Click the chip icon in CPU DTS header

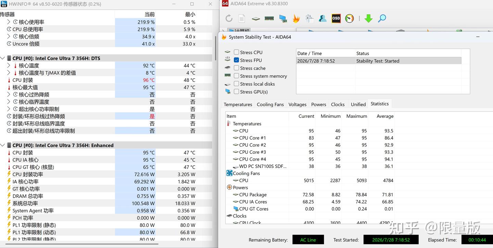pyautogui.click(x=9, y=58)
